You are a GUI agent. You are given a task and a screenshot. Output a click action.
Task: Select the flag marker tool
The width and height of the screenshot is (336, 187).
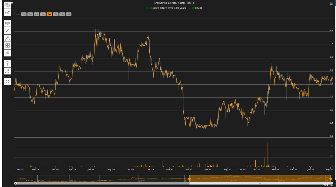[x=7, y=71]
